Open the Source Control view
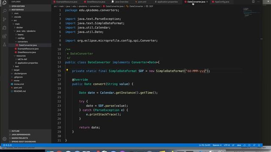Viewport: 271px width, 152px height. point(4,19)
